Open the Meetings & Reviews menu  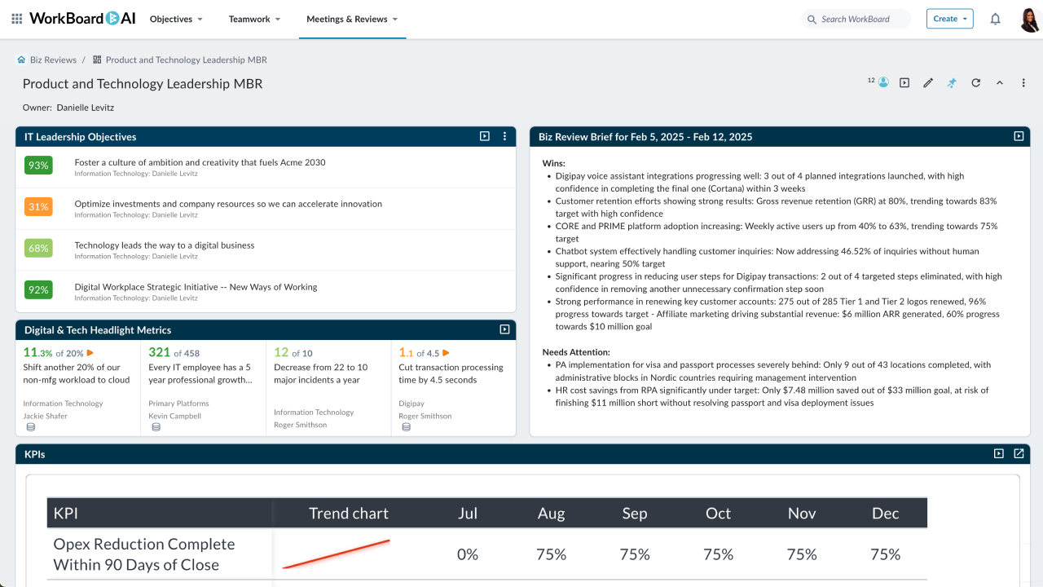352,19
